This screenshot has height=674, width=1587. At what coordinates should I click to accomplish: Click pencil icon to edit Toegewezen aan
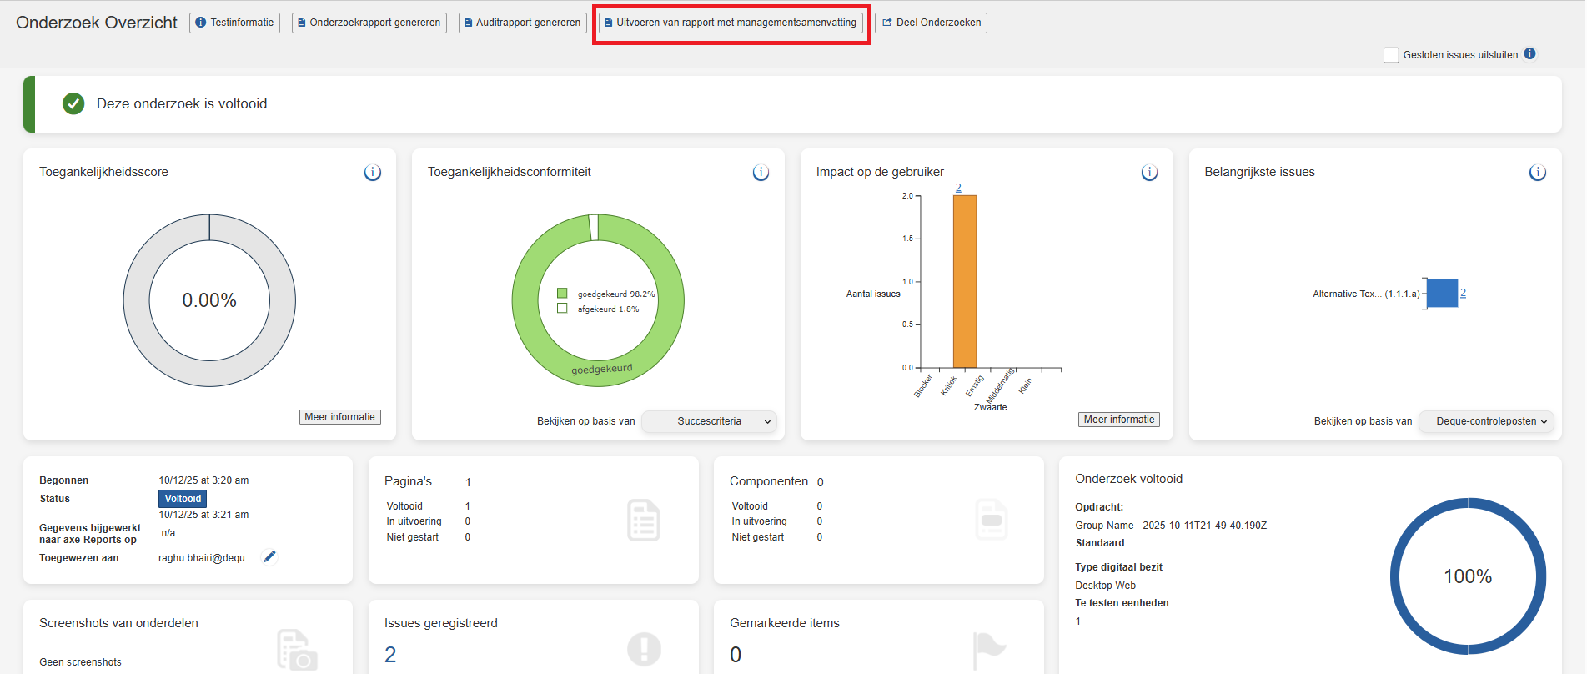click(x=269, y=557)
